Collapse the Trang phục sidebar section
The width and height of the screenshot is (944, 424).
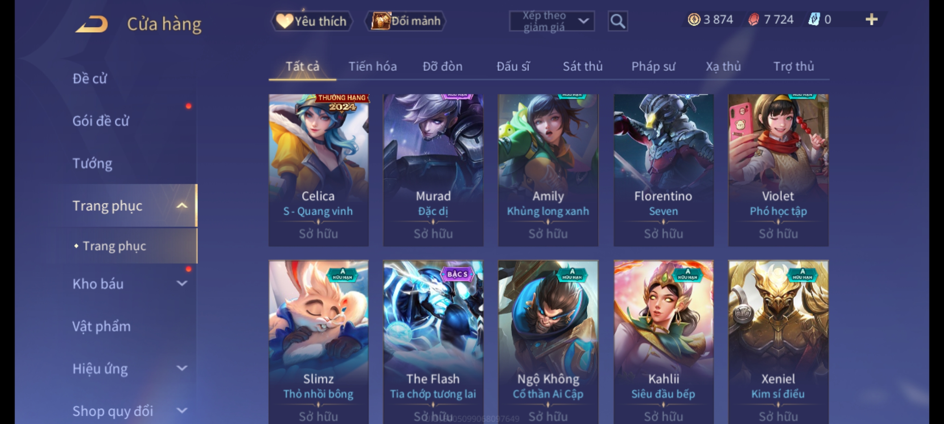pos(182,205)
